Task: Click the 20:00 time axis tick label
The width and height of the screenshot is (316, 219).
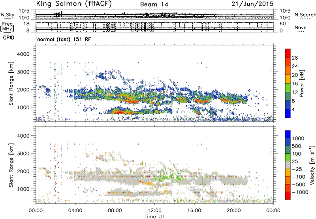Action: pyautogui.click(x=234, y=211)
